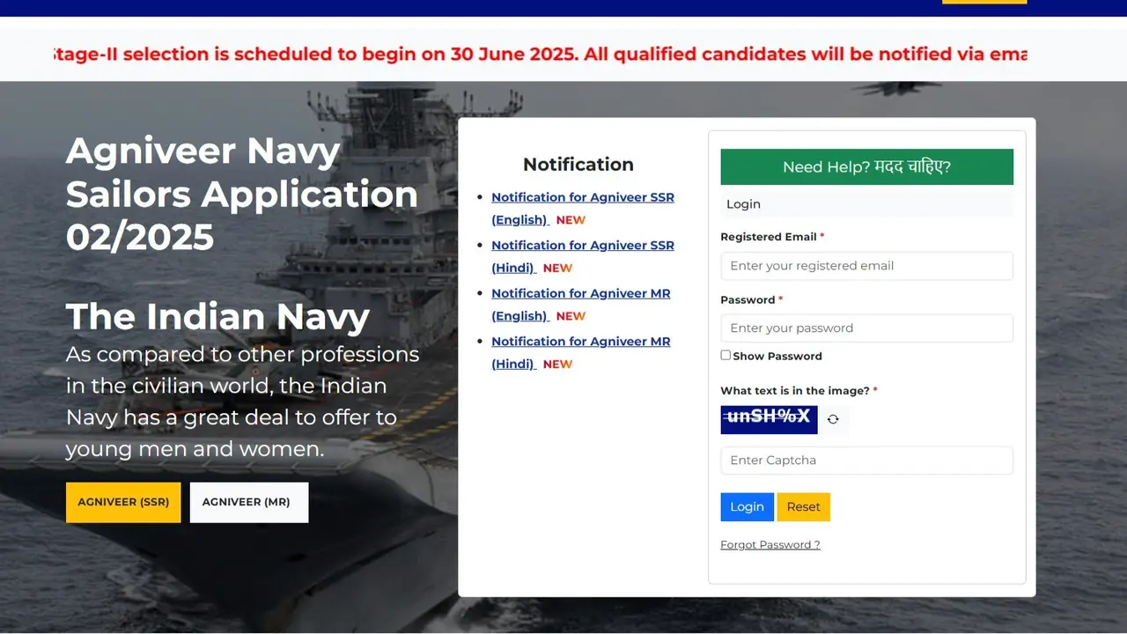Open Notification for Agniveer SSR Hindi
1127x634 pixels.
click(583, 256)
